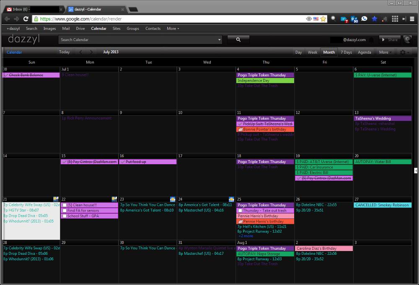The height and width of the screenshot is (285, 419).
Task: Click the gray elephant extension icon
Action: [384, 19]
